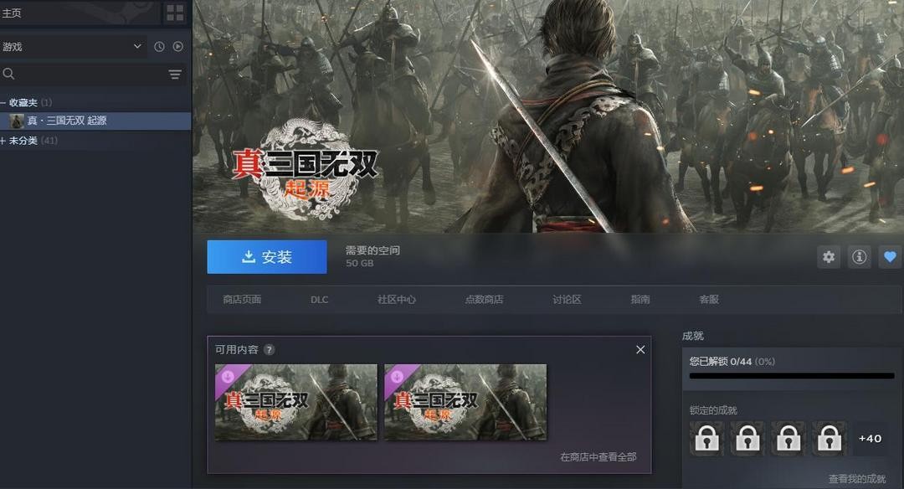Image resolution: width=904 pixels, height=489 pixels.
Task: Open the 社区中心 tab
Action: click(397, 299)
